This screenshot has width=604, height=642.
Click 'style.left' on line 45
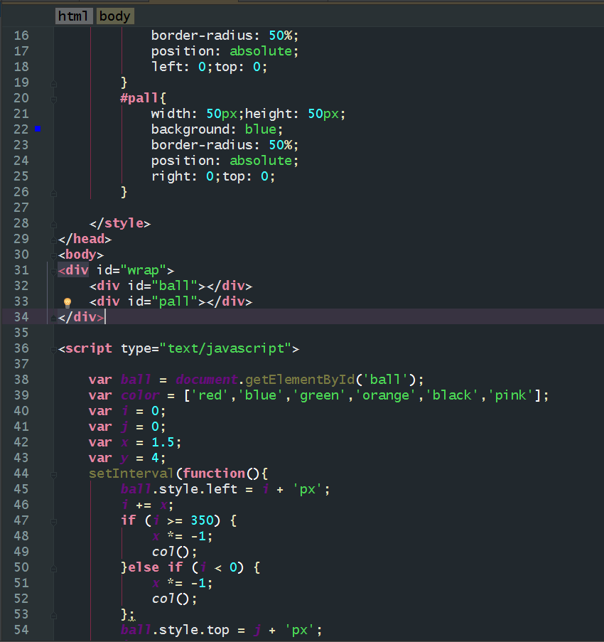tap(198, 489)
